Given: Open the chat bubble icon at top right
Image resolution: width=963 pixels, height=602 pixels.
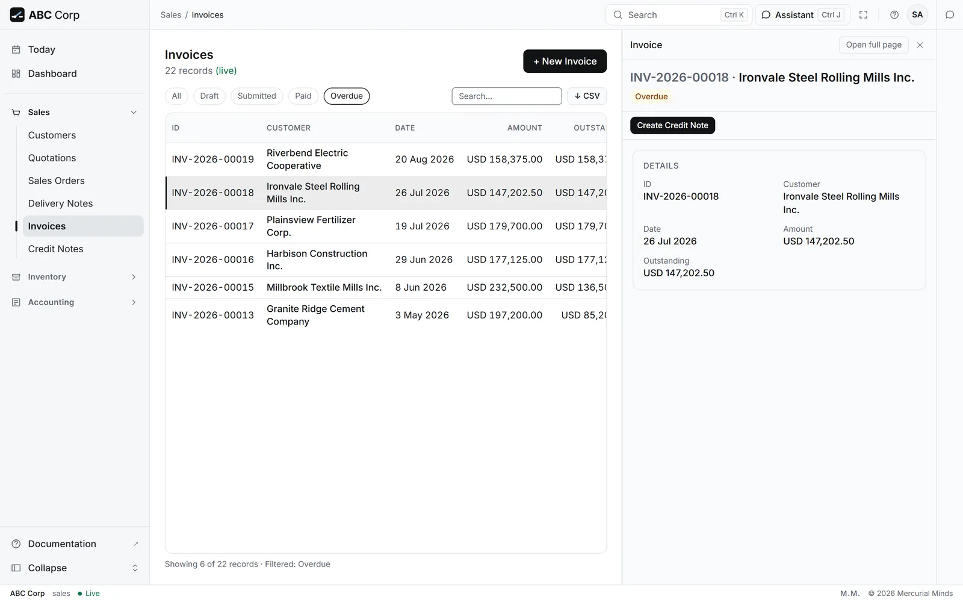Looking at the screenshot, I should (950, 15).
